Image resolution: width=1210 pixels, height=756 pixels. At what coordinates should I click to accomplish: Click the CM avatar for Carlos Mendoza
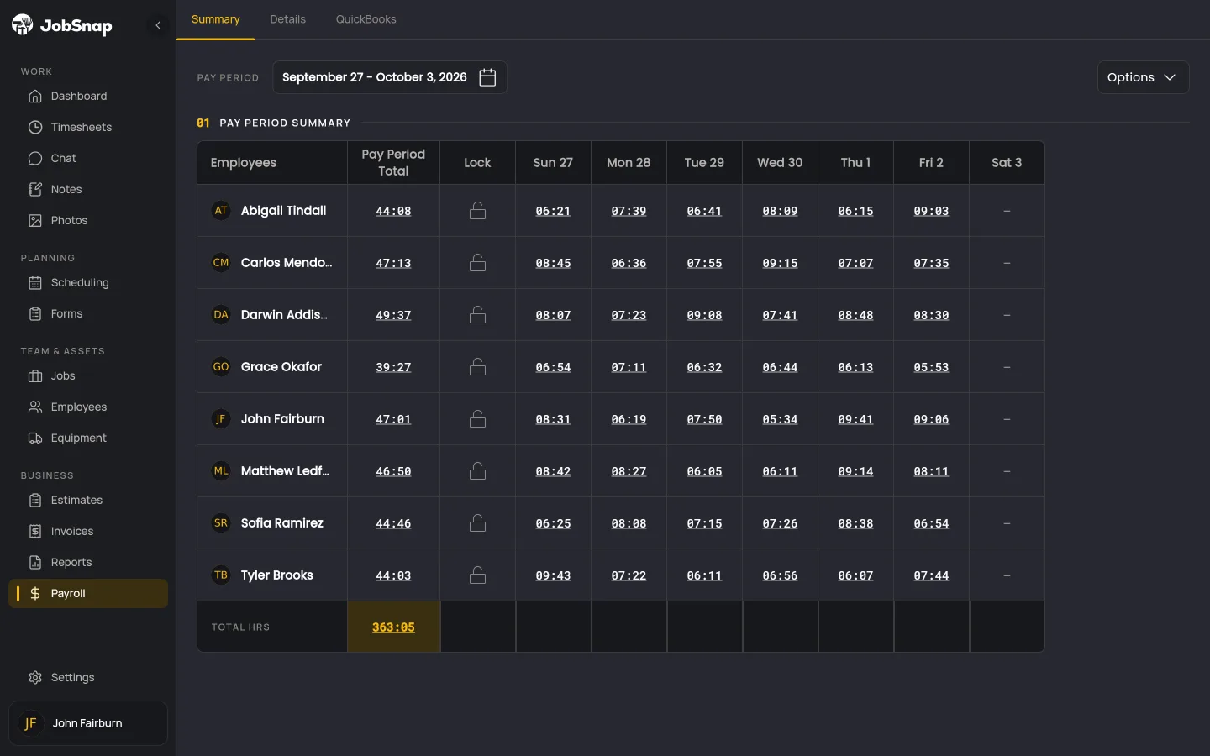pyautogui.click(x=221, y=263)
